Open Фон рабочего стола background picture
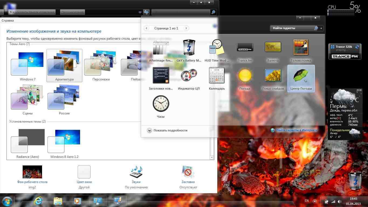This screenshot has height=207, width=368. point(32,172)
